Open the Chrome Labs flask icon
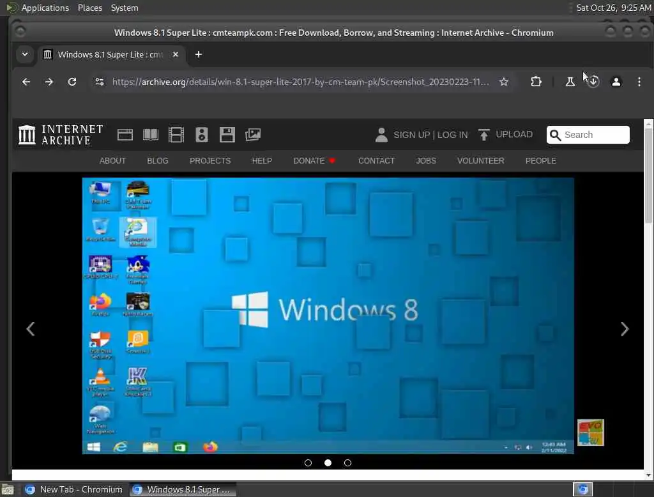Screen dimensions: 654x497 pos(570,82)
